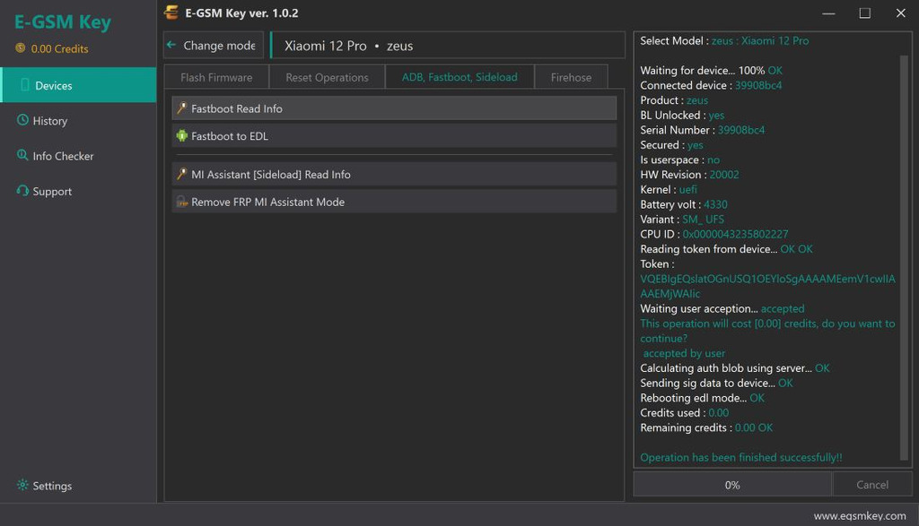This screenshot has width=919, height=526.
Task: Open the Flash Firmware tab
Action: (216, 77)
